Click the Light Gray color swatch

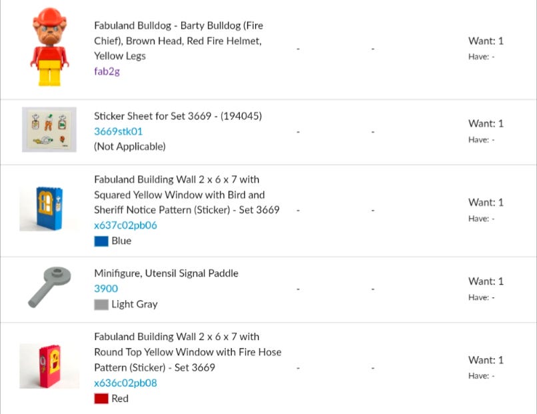point(101,305)
